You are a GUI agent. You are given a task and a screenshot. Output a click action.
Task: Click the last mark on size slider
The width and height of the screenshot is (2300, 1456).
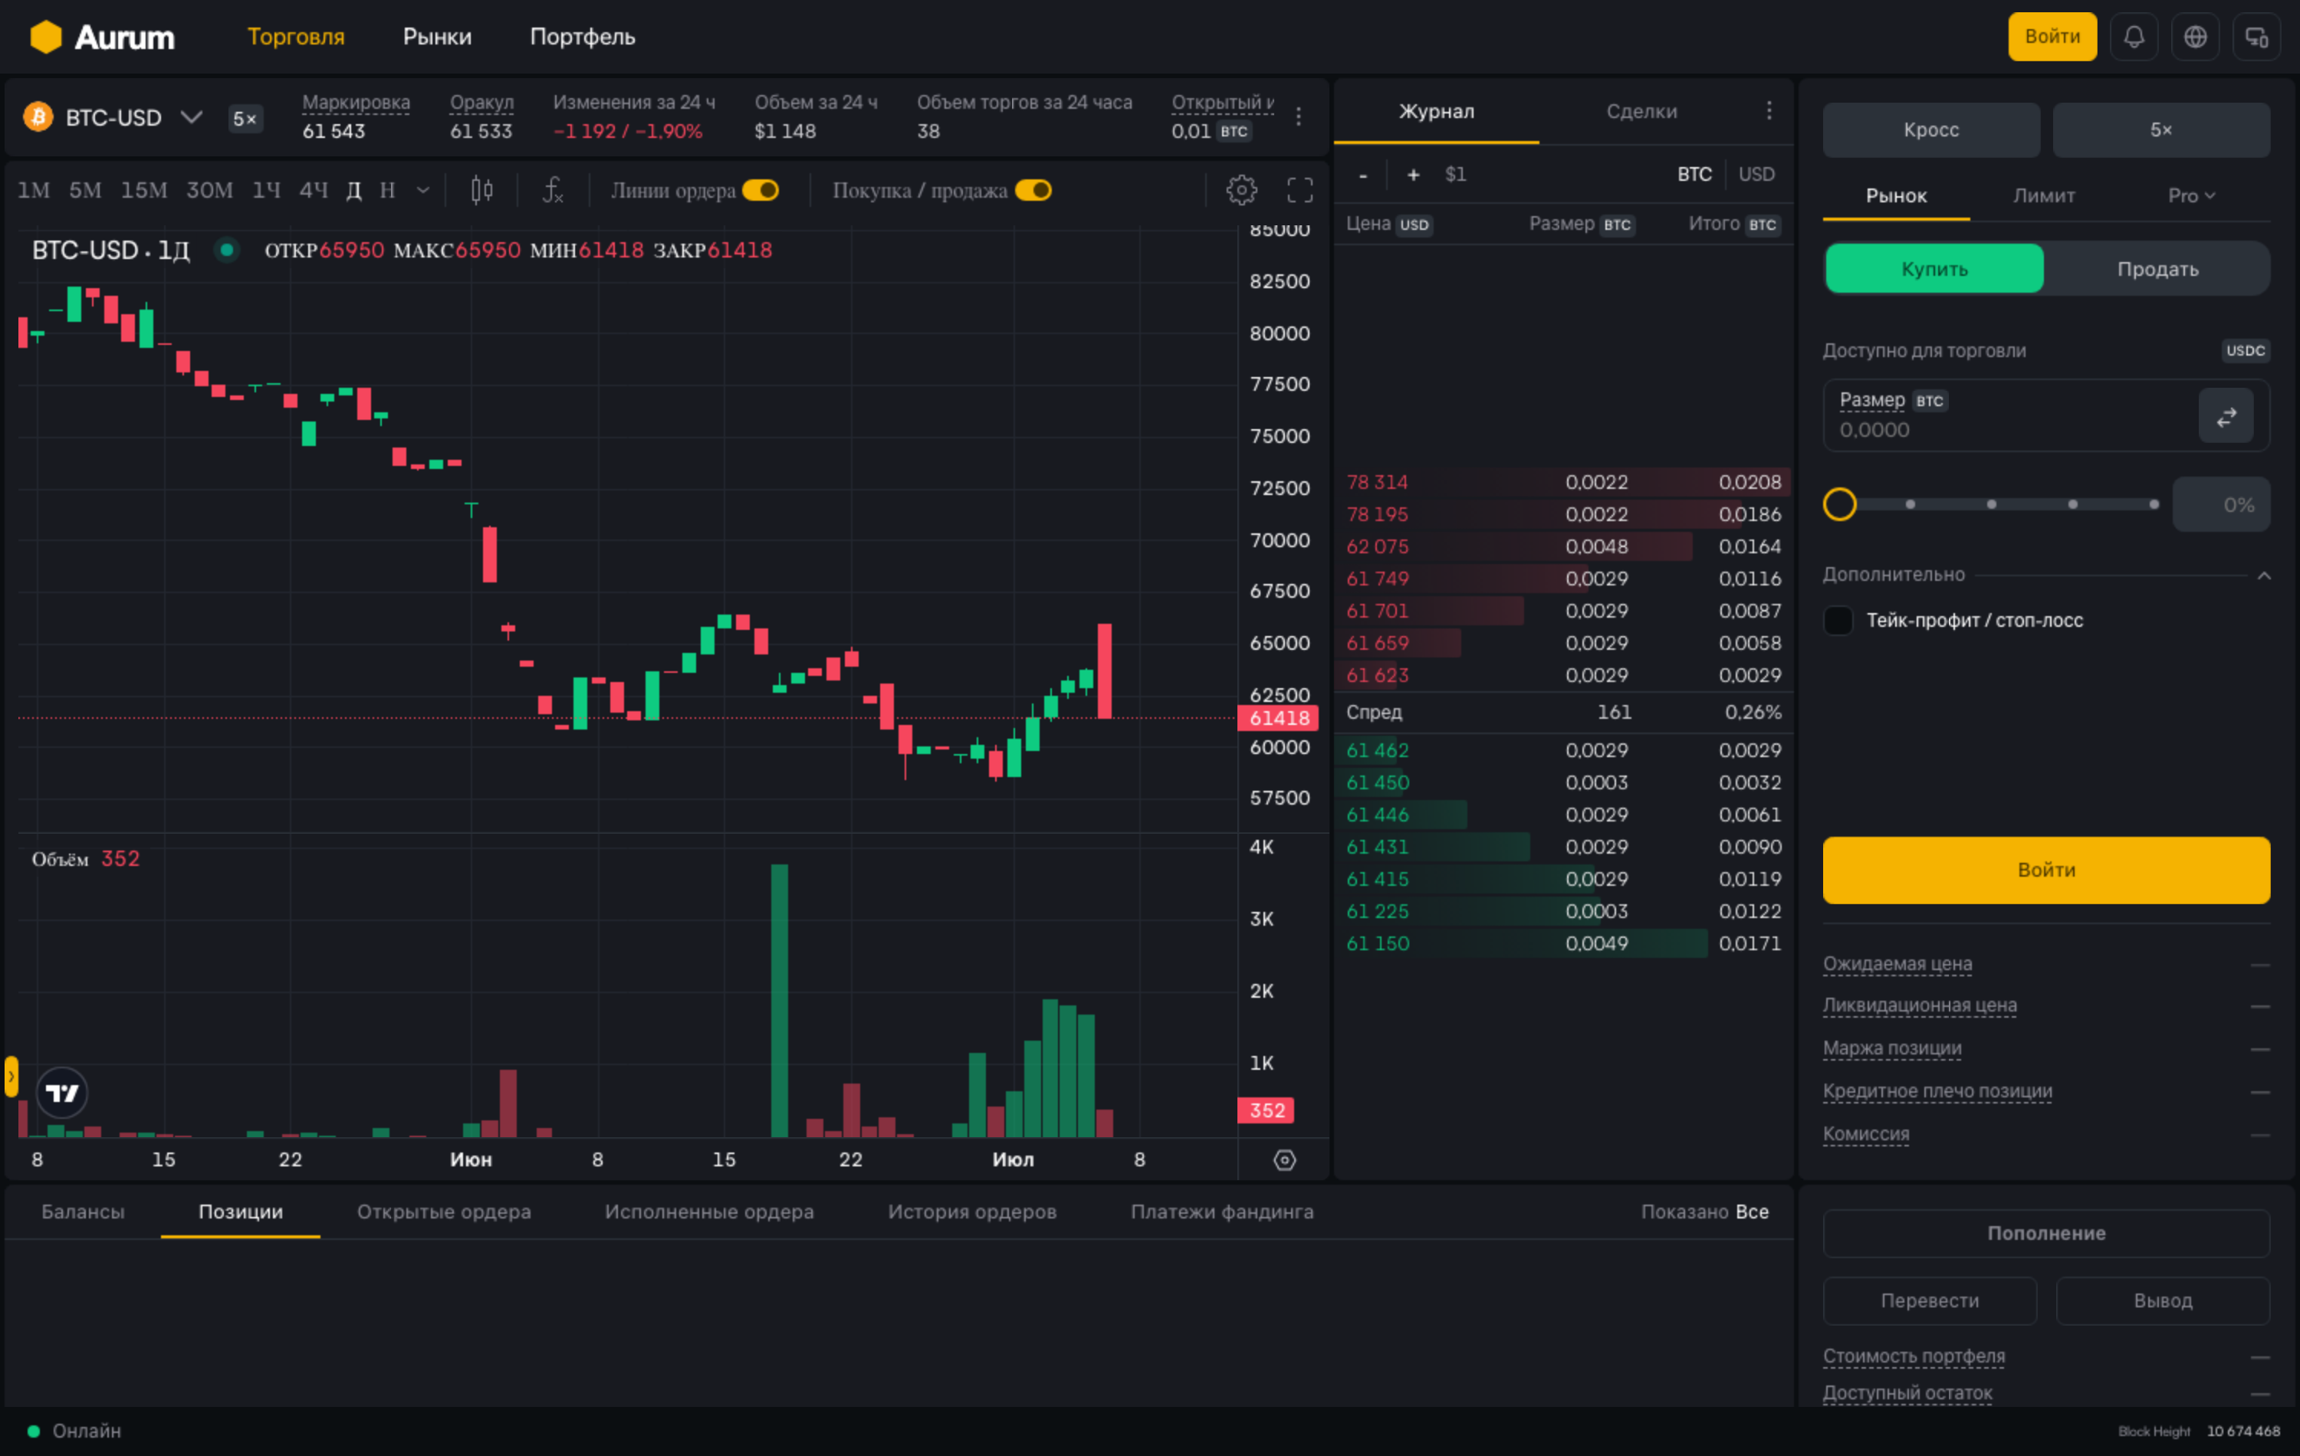click(x=2153, y=504)
